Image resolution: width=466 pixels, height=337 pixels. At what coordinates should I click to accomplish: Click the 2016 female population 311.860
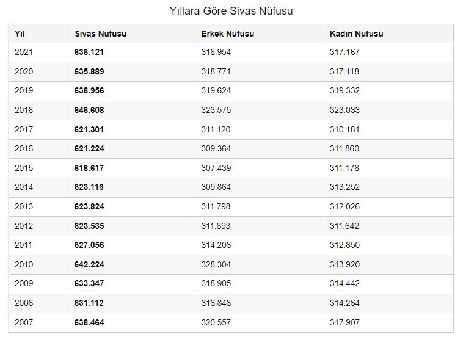344,149
